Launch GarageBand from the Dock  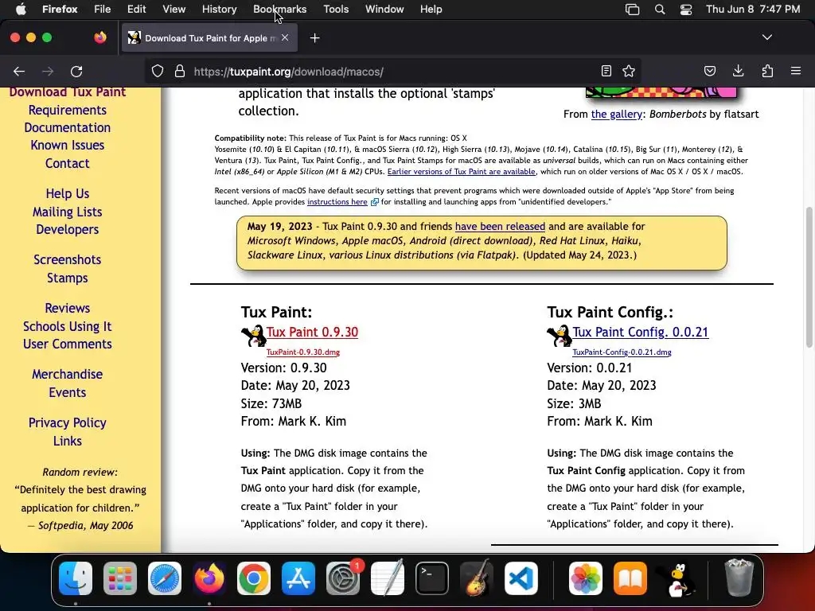pos(477,578)
